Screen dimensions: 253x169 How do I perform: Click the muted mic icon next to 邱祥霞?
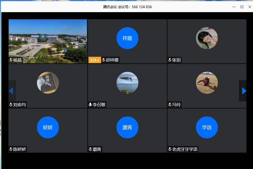tap(104, 60)
